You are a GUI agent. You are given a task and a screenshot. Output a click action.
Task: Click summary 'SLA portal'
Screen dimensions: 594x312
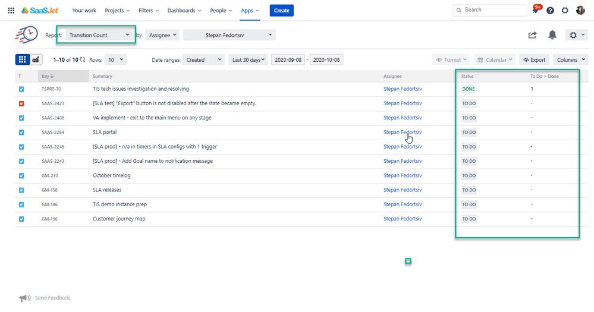click(105, 132)
